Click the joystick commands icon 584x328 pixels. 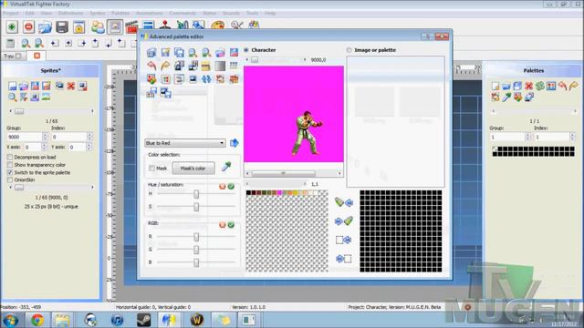tap(165, 26)
